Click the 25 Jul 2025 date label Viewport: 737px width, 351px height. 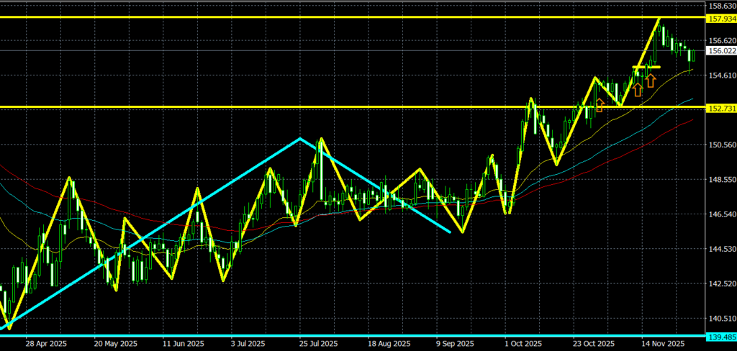(x=316, y=344)
